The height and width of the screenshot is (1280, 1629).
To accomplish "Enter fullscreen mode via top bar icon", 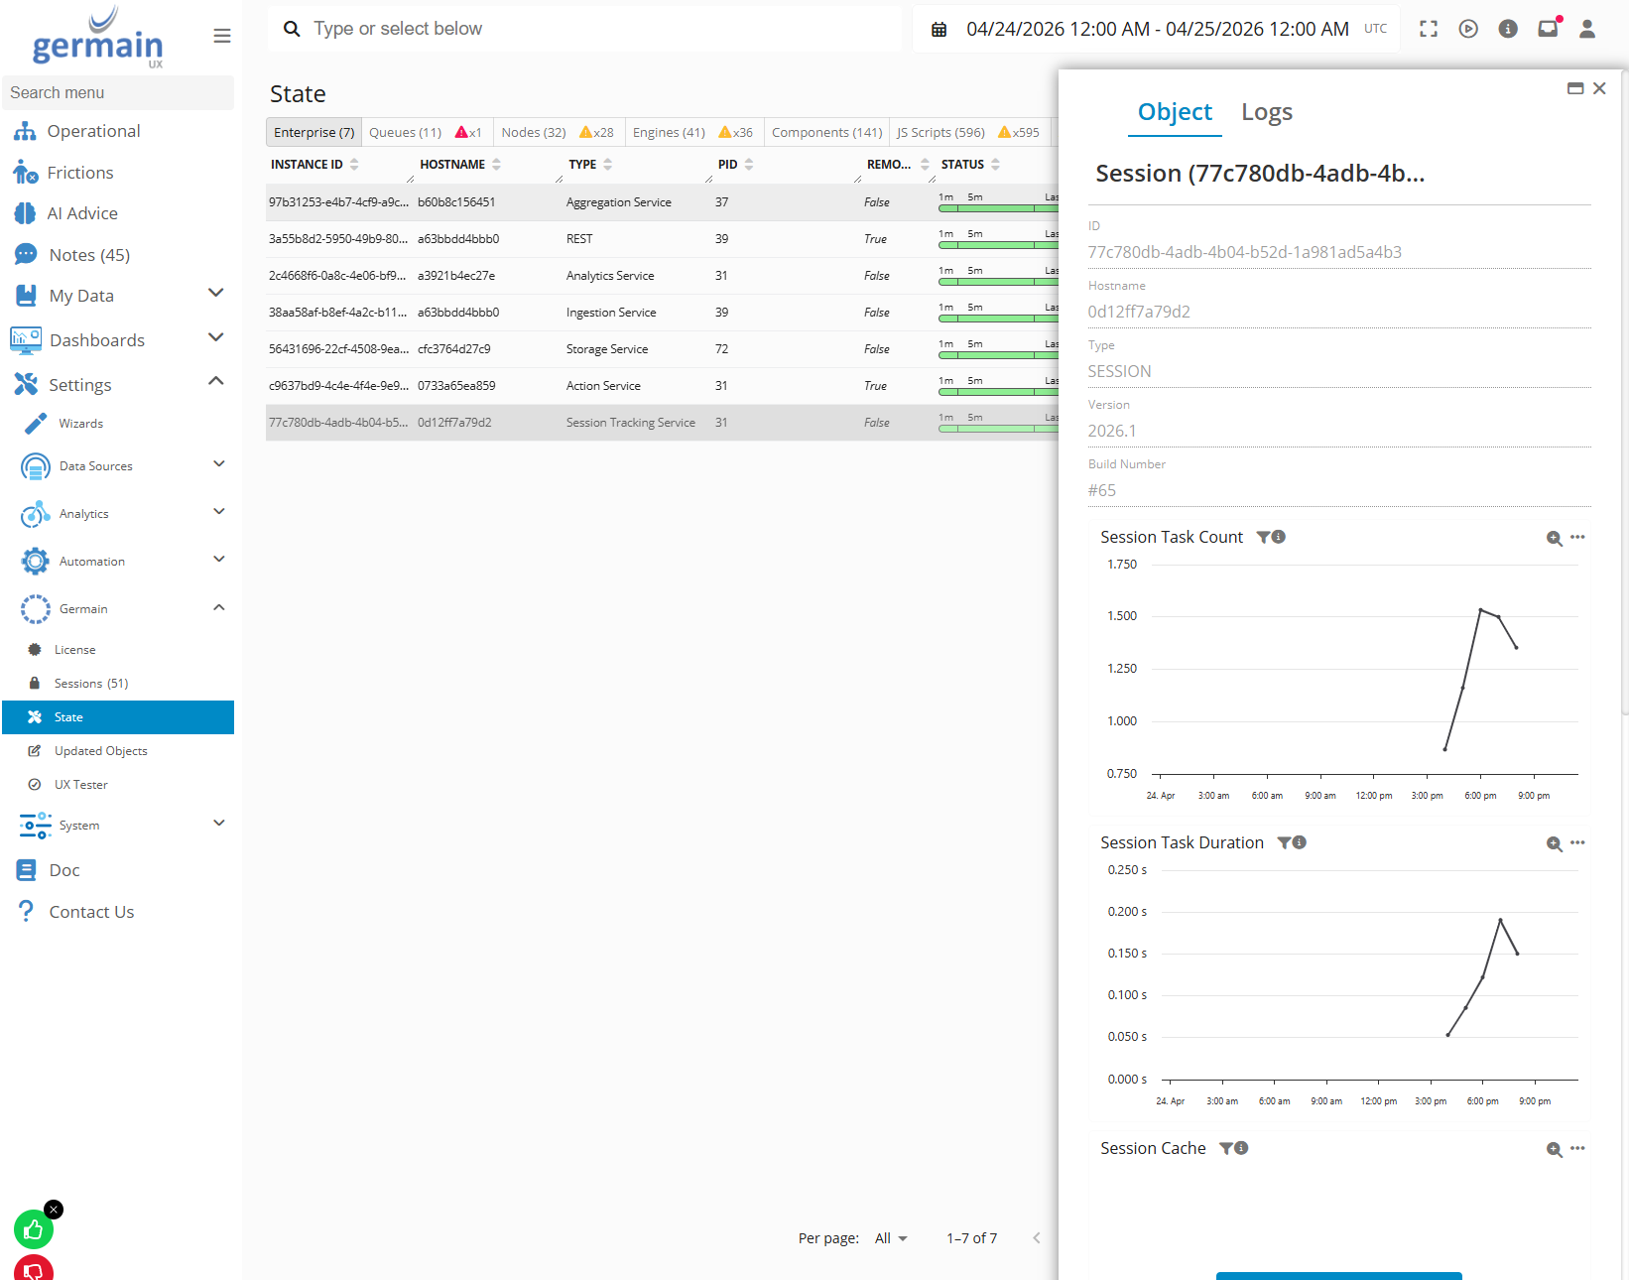I will (1429, 29).
